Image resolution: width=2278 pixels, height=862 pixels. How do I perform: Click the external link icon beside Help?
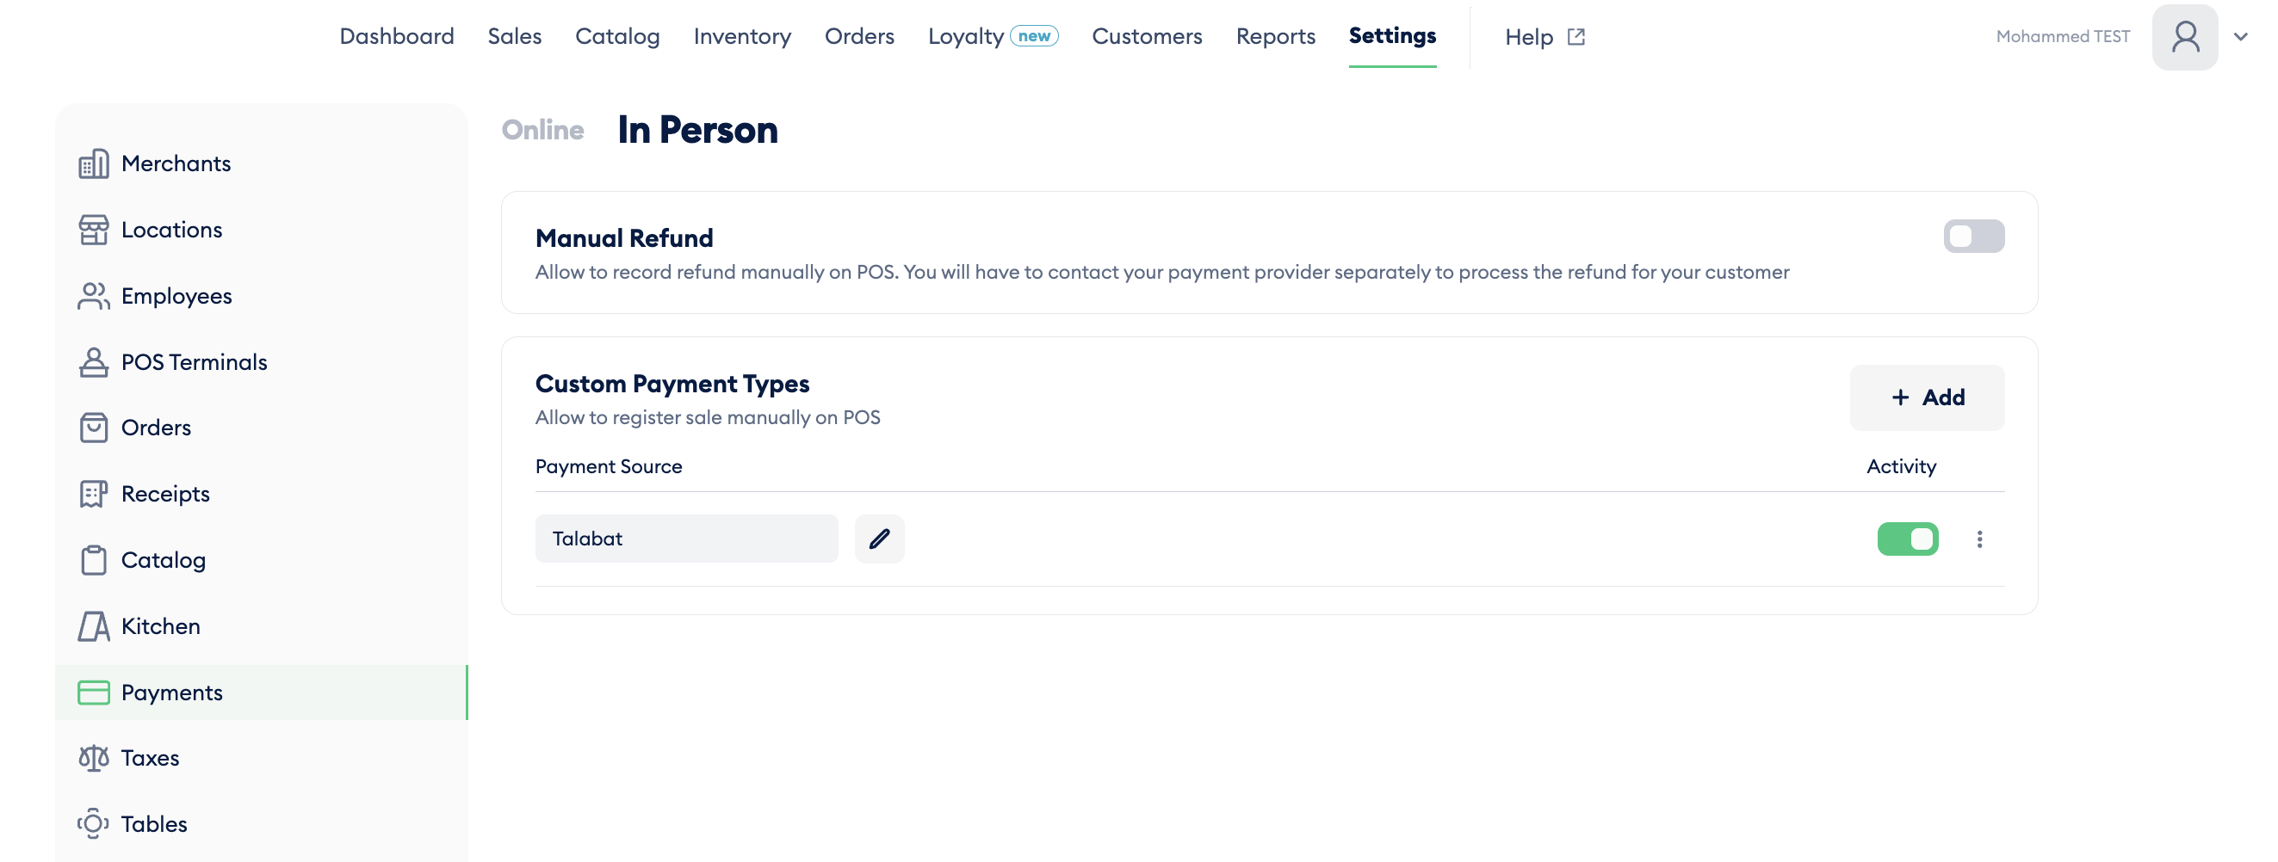[1575, 37]
